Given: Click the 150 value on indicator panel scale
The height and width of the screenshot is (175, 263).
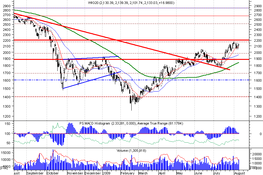Looking at the screenshot, I should (x=7, y=124).
